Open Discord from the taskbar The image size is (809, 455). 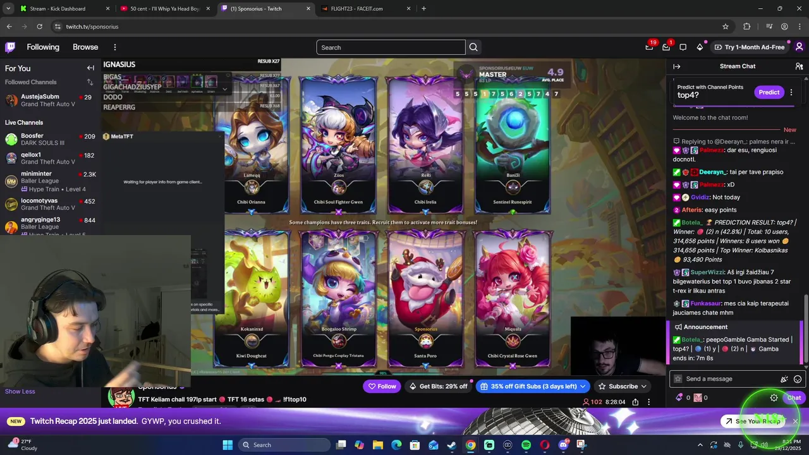point(563,445)
